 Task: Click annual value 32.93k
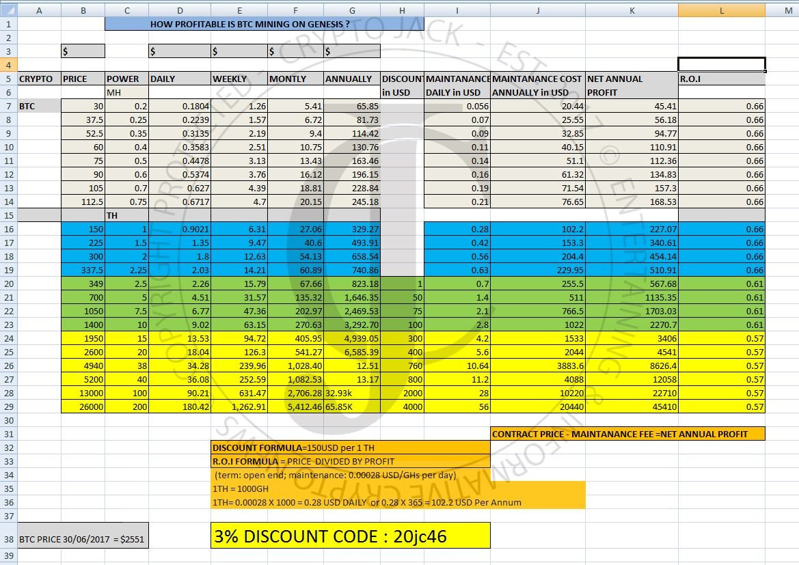pos(352,393)
